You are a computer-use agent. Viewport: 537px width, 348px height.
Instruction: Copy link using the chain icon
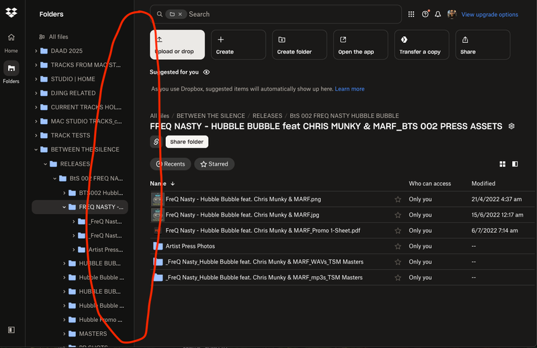[x=156, y=141]
